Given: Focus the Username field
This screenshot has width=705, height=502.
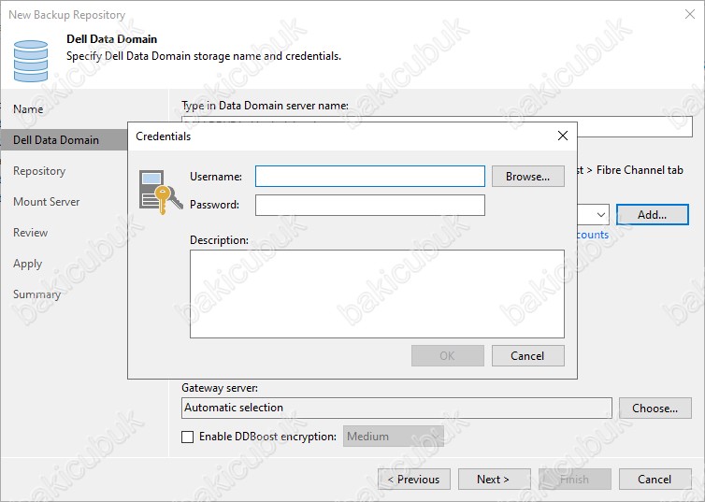Looking at the screenshot, I should tap(370, 176).
